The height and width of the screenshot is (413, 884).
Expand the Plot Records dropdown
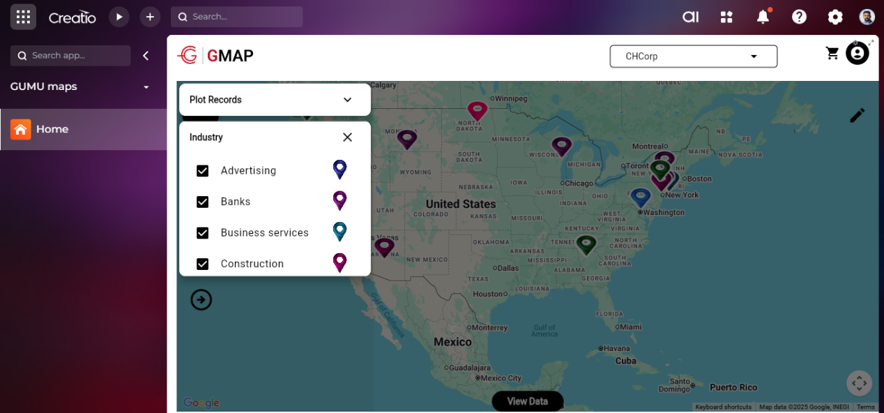347,100
